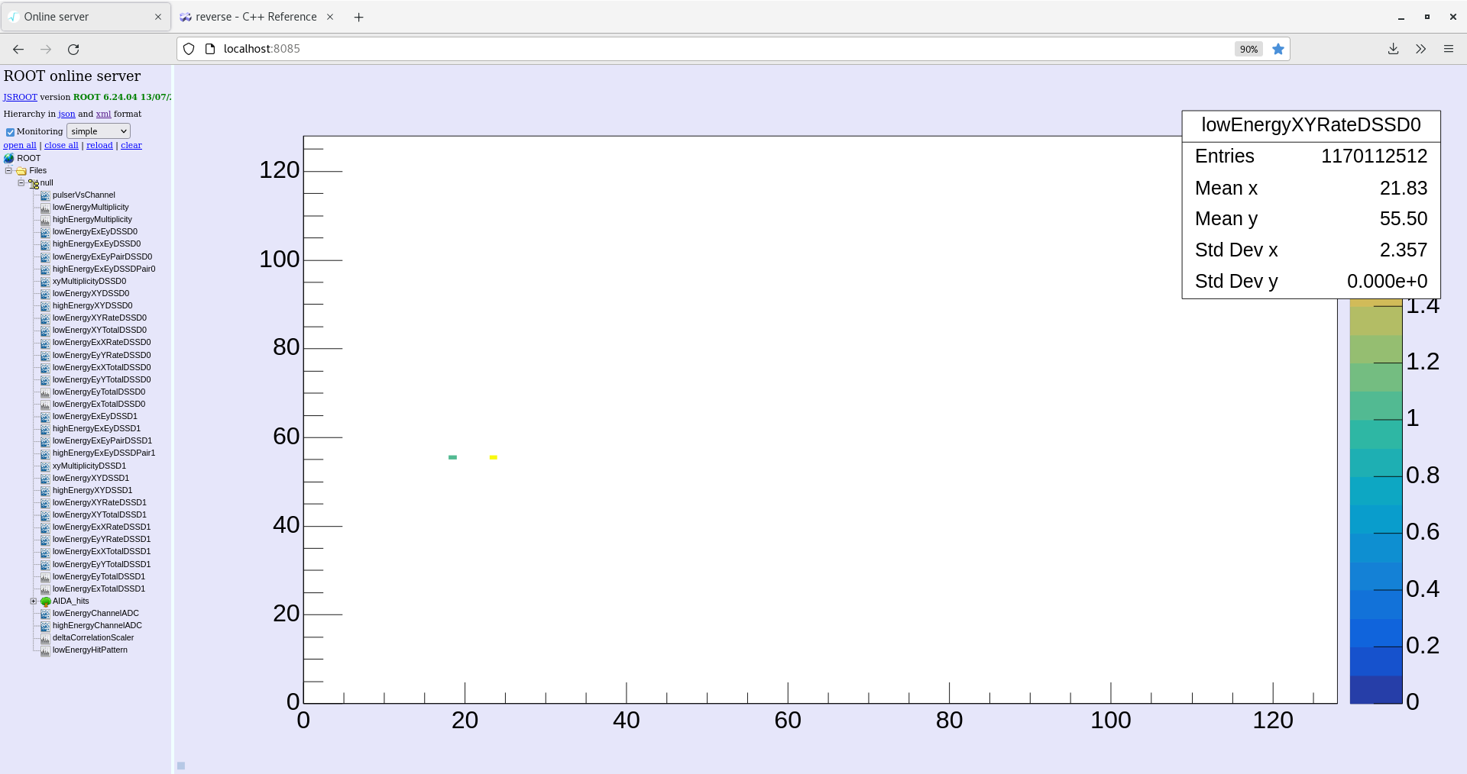Click the lowEnergyEyTotalDSSD0 histogram icon
This screenshot has width=1467, height=774.
click(45, 392)
